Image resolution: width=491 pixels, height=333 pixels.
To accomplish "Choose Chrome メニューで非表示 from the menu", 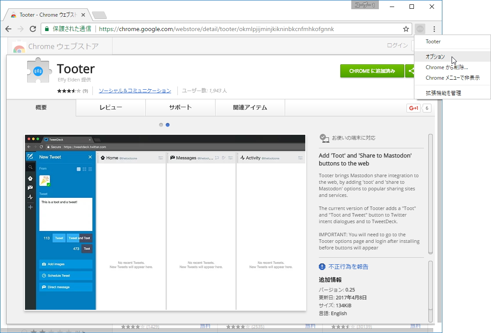I will (x=454, y=77).
